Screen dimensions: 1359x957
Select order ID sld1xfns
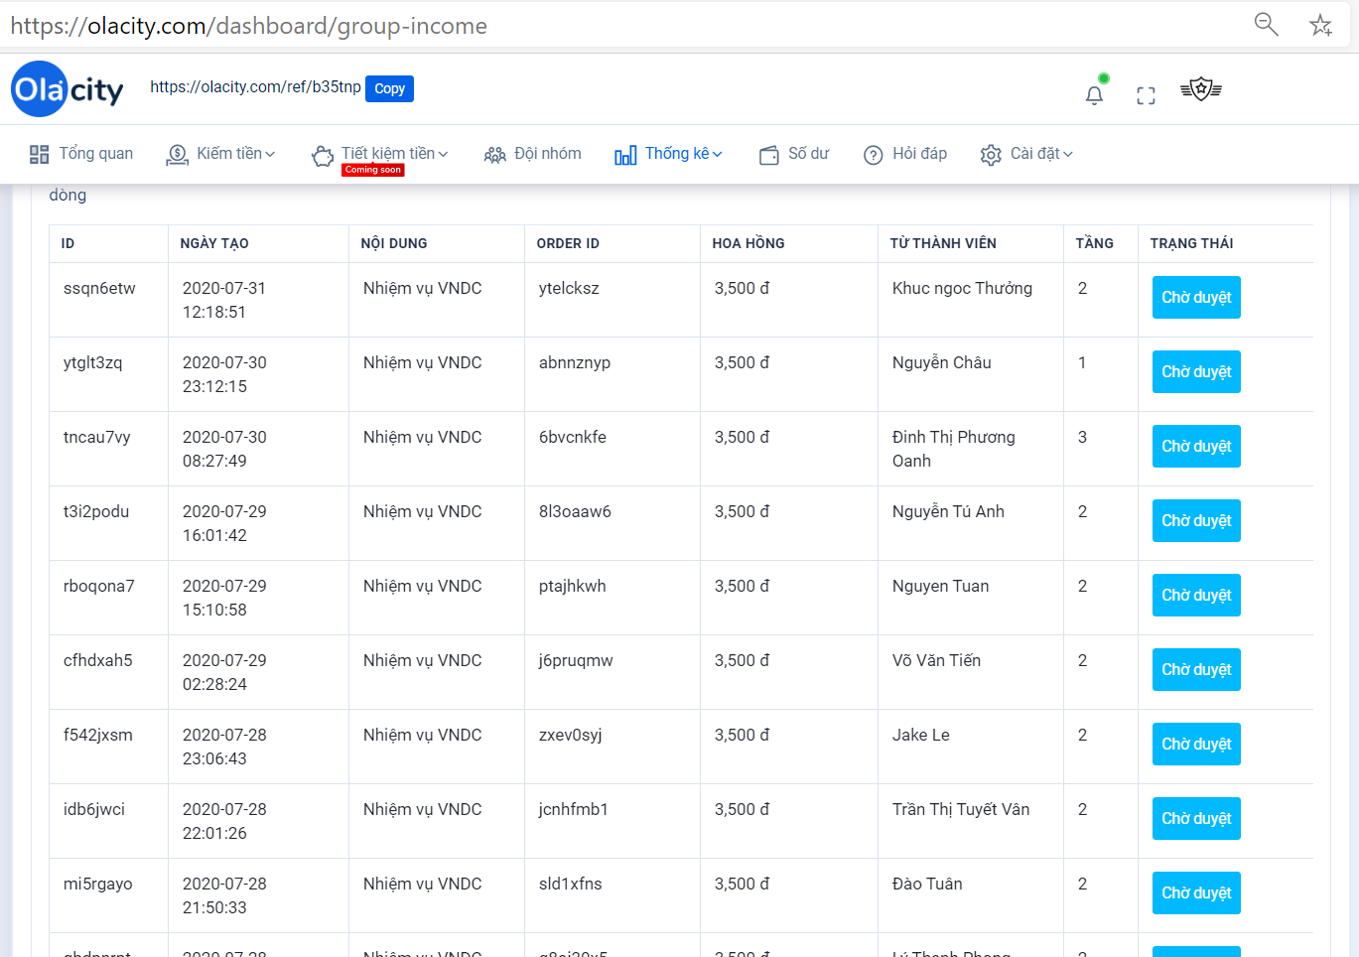[x=570, y=885]
